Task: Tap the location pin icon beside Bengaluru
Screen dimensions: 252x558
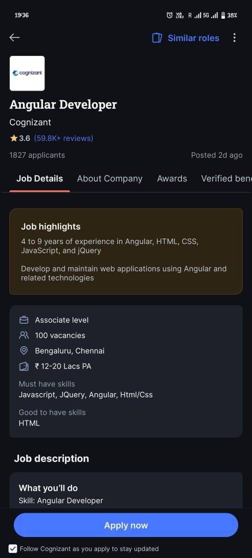Action: [x=24, y=351]
